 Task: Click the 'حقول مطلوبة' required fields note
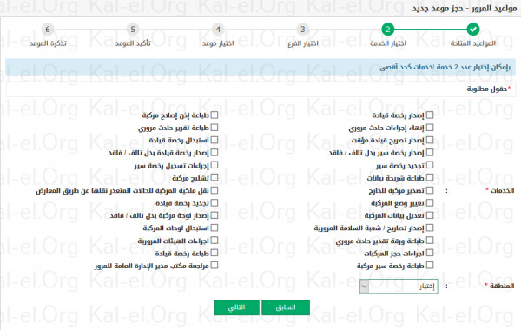[487, 89]
